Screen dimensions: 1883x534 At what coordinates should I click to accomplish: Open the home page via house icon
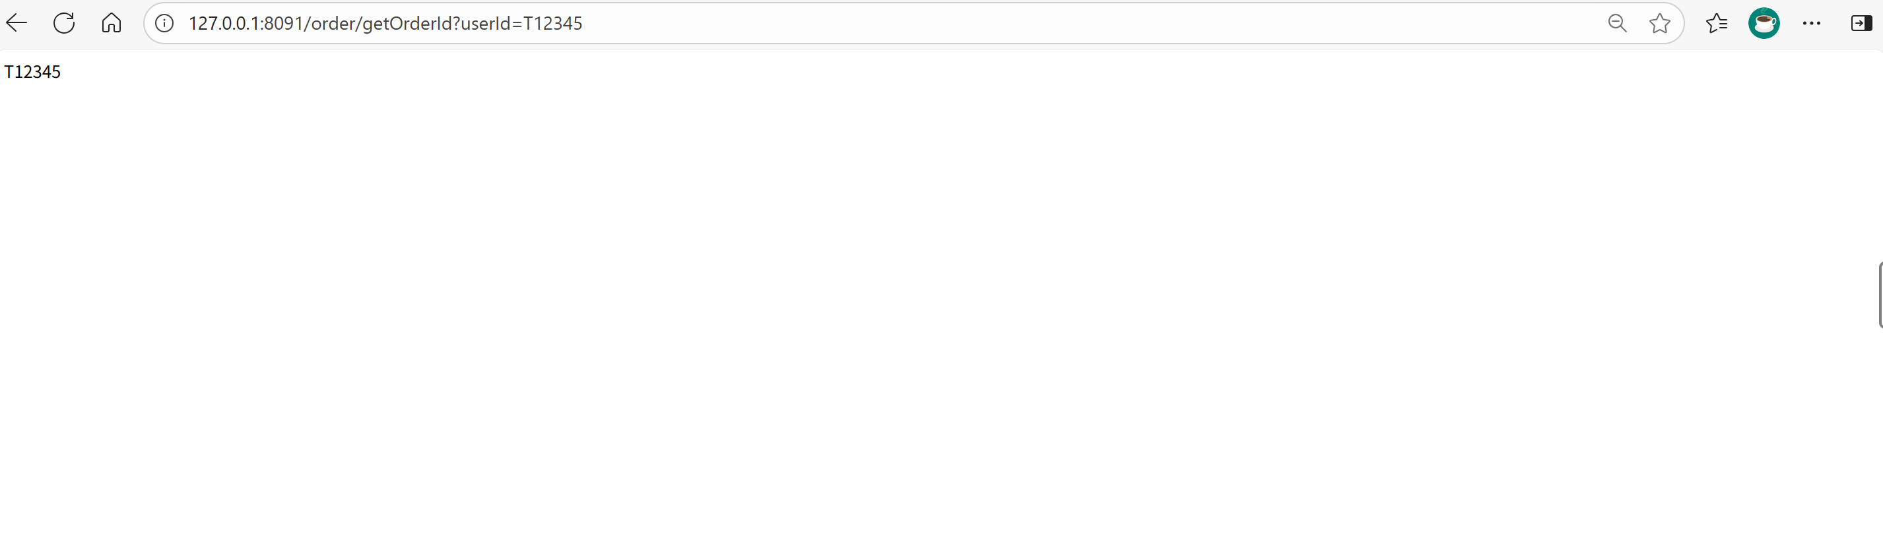[x=111, y=23]
